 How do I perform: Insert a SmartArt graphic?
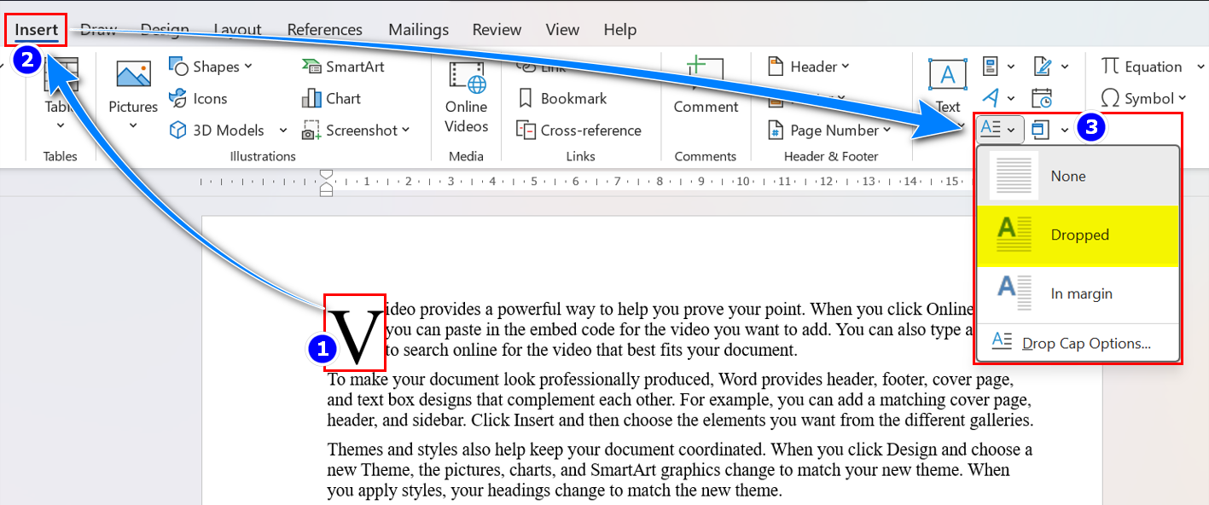point(343,67)
